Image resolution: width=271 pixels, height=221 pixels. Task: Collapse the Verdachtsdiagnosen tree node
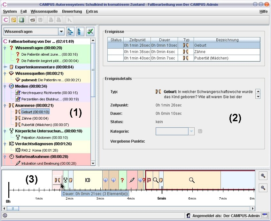[x=5, y=144]
